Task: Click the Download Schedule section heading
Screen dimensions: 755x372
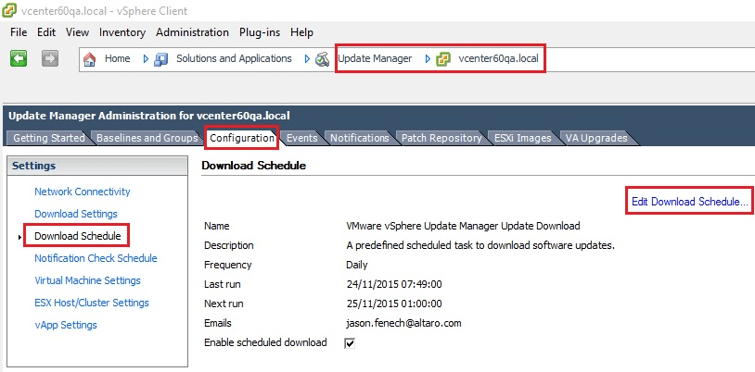Action: click(x=254, y=166)
